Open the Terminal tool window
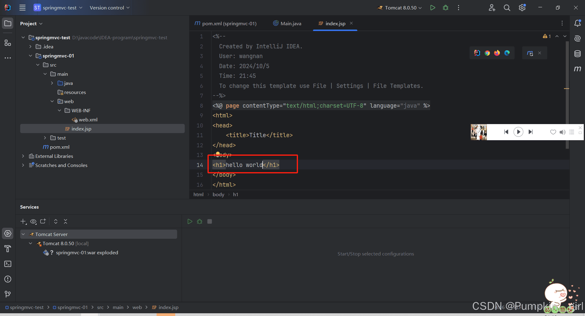 point(8,264)
